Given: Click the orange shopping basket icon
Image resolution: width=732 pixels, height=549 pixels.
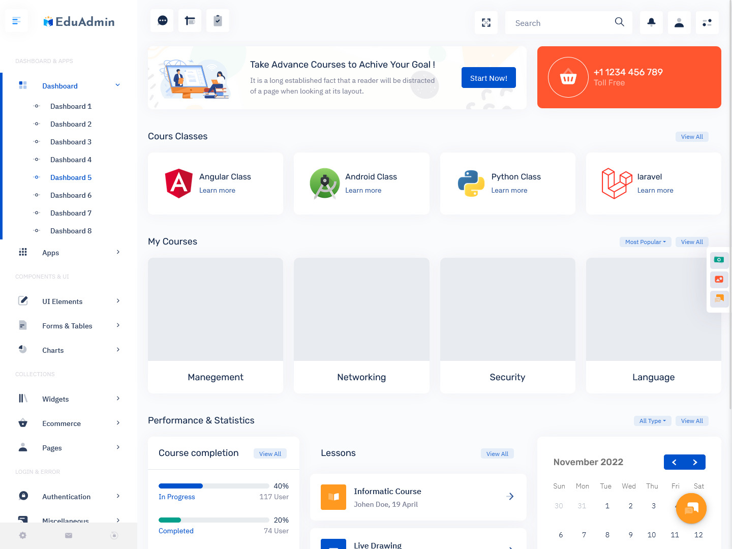Looking at the screenshot, I should [568, 77].
